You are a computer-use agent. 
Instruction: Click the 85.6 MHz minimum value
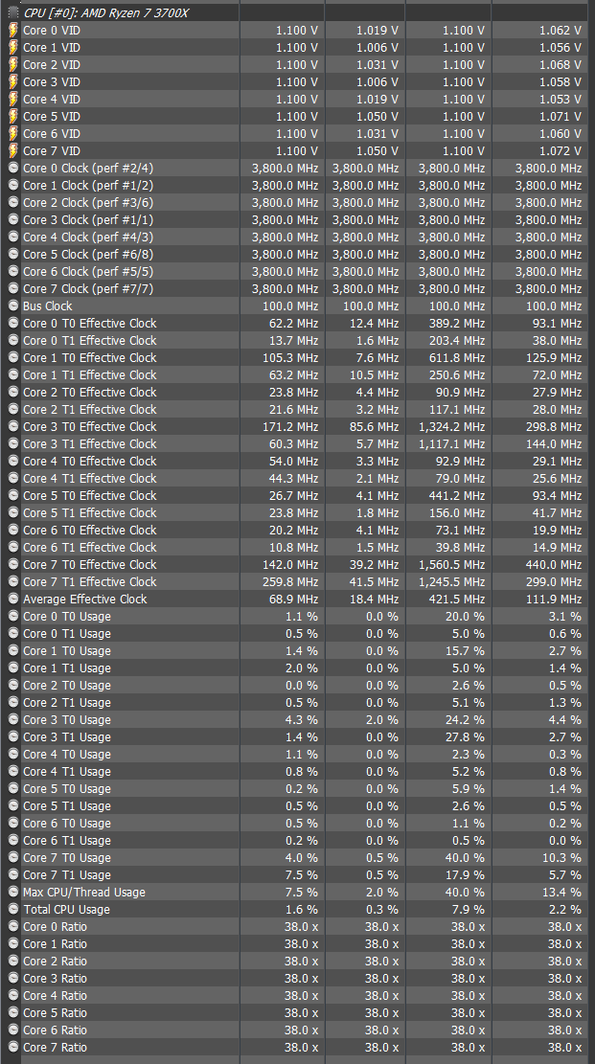(377, 426)
